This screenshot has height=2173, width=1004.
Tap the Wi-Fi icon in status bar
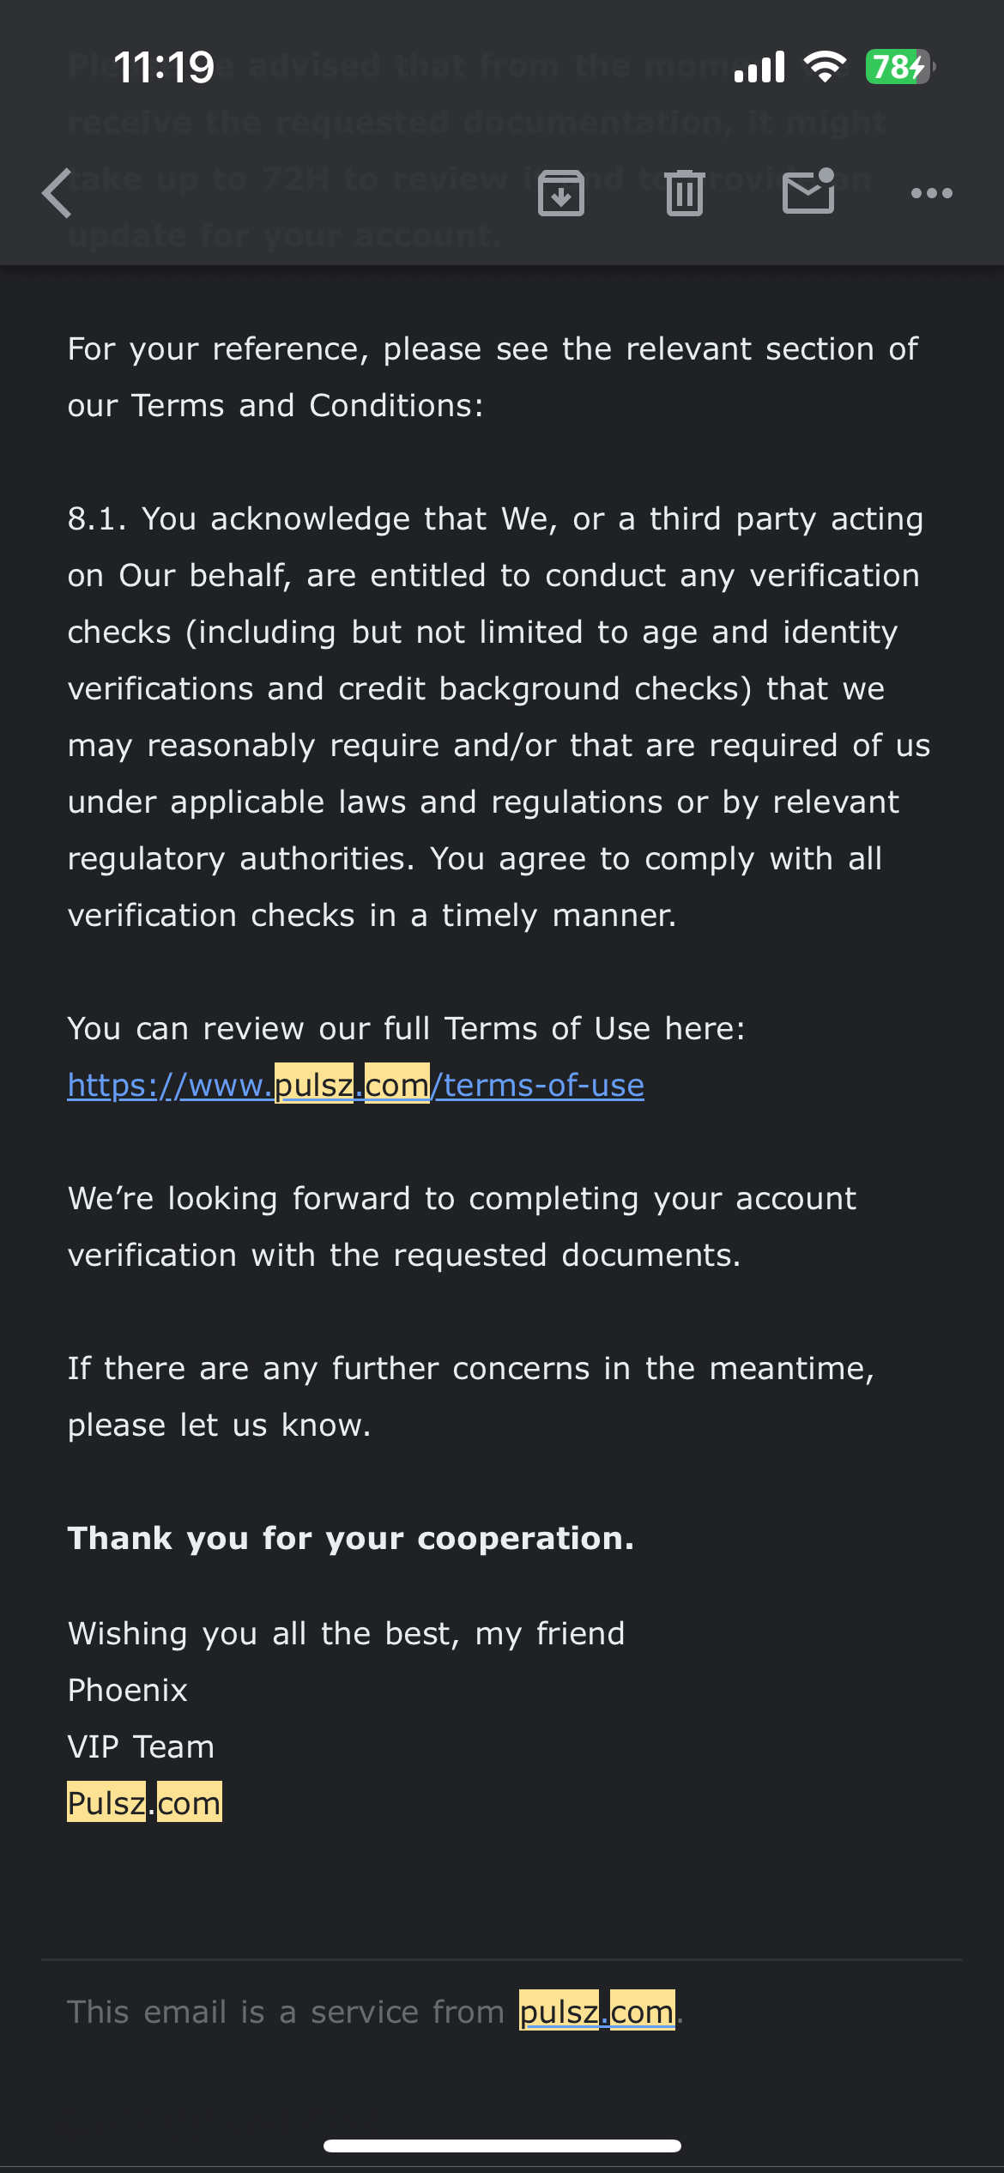825,67
